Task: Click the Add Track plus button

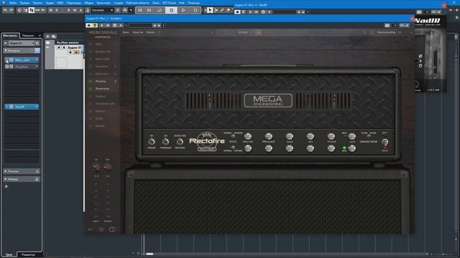Action: (x=47, y=37)
